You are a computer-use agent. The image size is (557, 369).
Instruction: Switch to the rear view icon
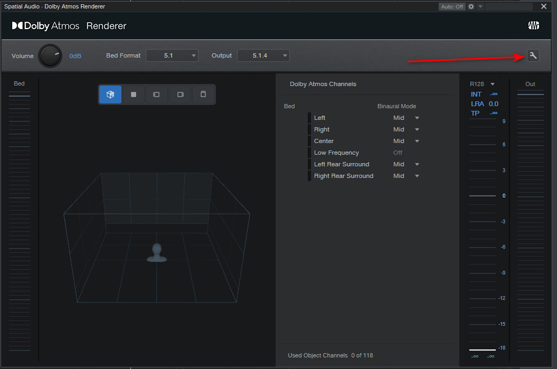coord(156,94)
